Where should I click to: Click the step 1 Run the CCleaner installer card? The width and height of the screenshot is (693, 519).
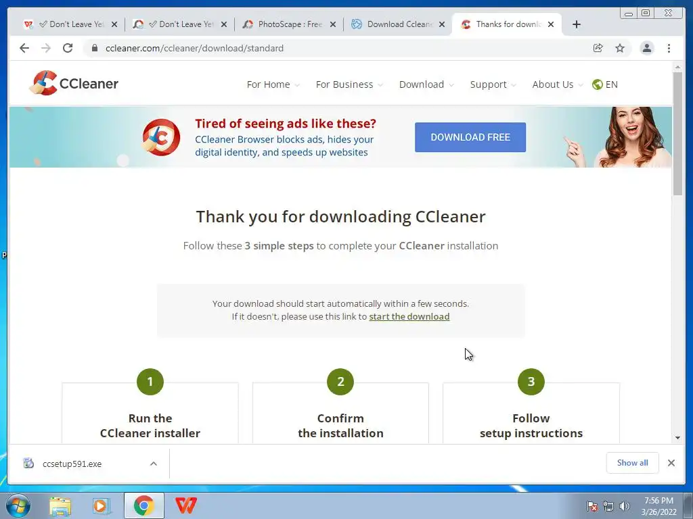click(150, 413)
